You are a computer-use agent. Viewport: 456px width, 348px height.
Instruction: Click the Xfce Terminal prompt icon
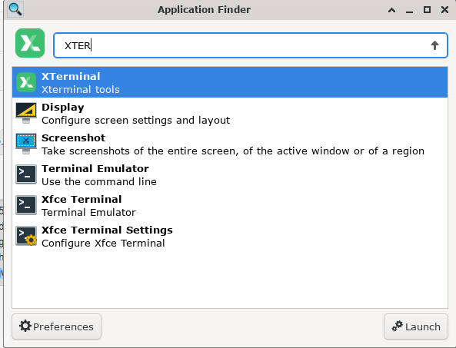pos(26,205)
